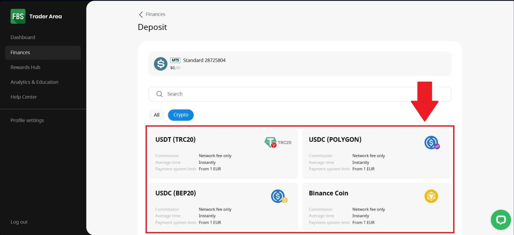Open Rewards Hub in the sidebar

click(x=25, y=67)
